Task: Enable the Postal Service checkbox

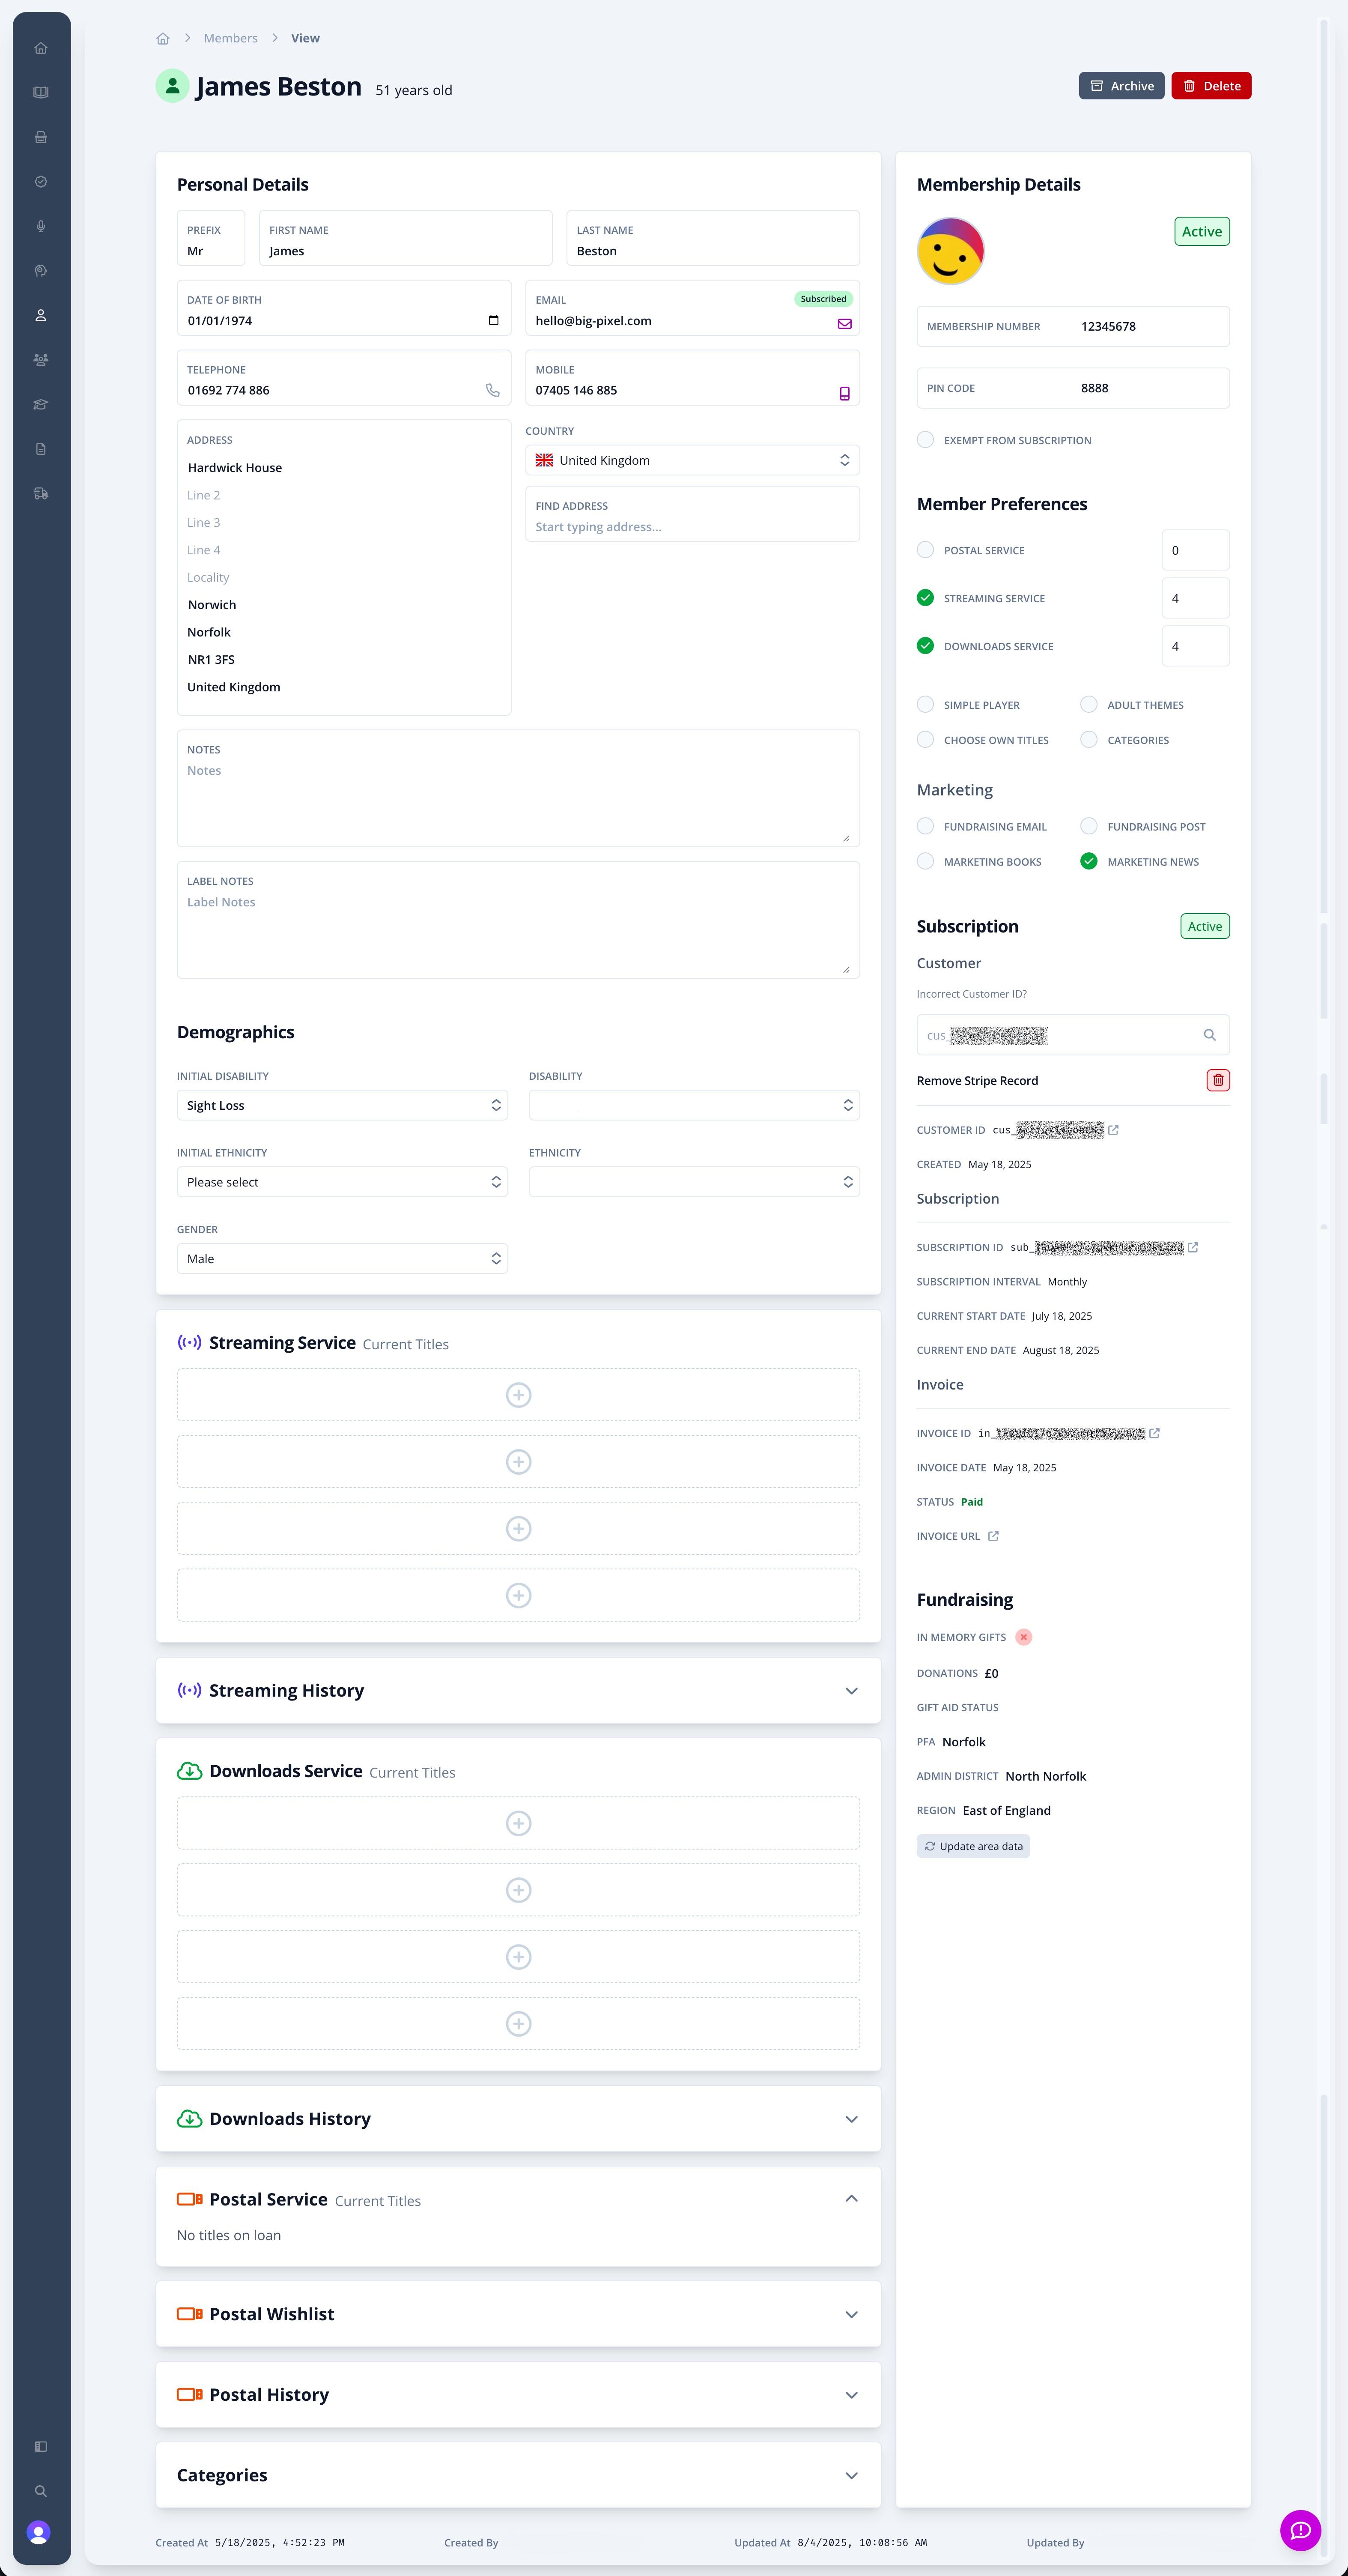Action: (x=925, y=550)
